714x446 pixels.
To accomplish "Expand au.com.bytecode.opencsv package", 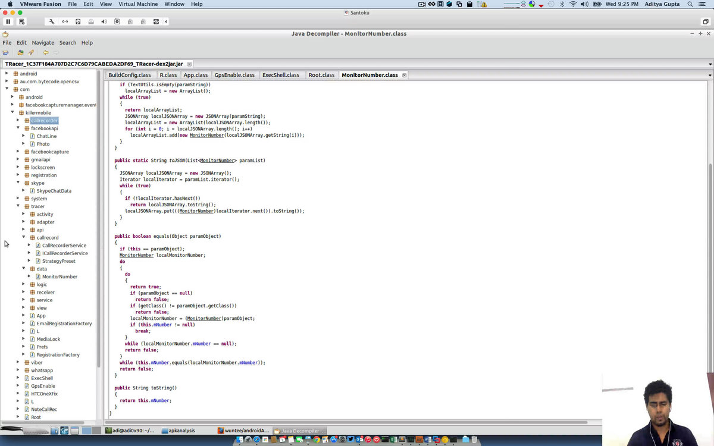I will 7,81.
